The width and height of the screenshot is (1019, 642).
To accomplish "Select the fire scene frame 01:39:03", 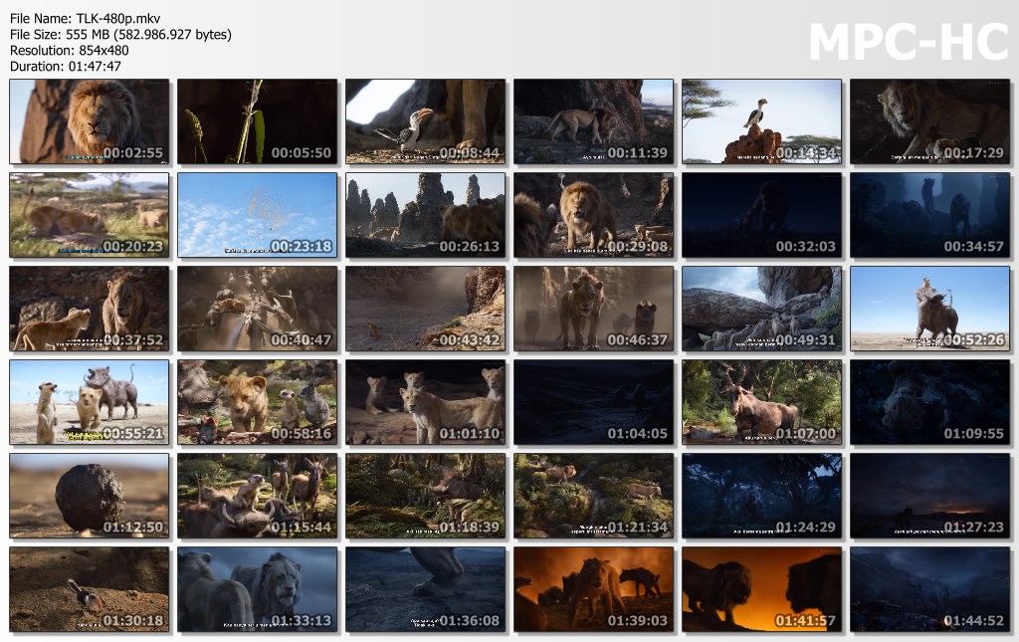I will [x=593, y=589].
